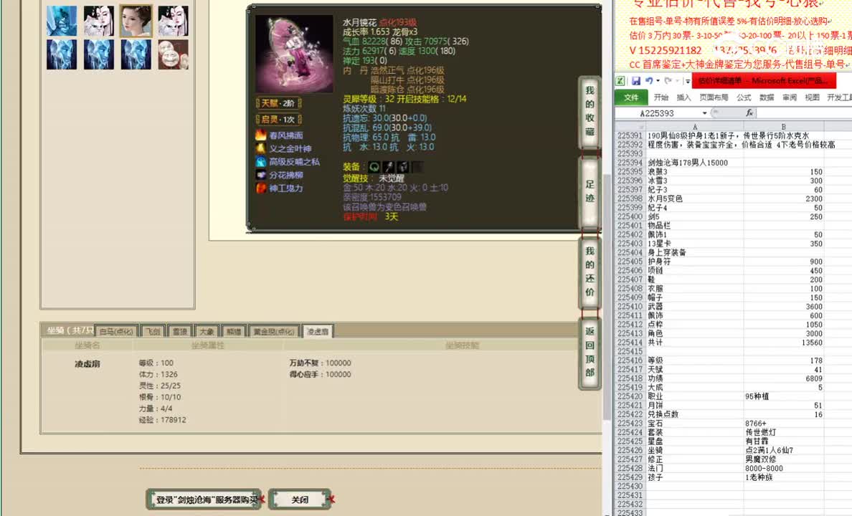The image size is (852, 516).
Task: Switch to the 飞剑 mount tab
Action: 153,331
